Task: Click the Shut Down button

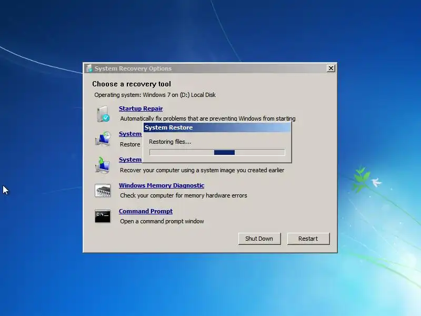Action: coord(259,239)
